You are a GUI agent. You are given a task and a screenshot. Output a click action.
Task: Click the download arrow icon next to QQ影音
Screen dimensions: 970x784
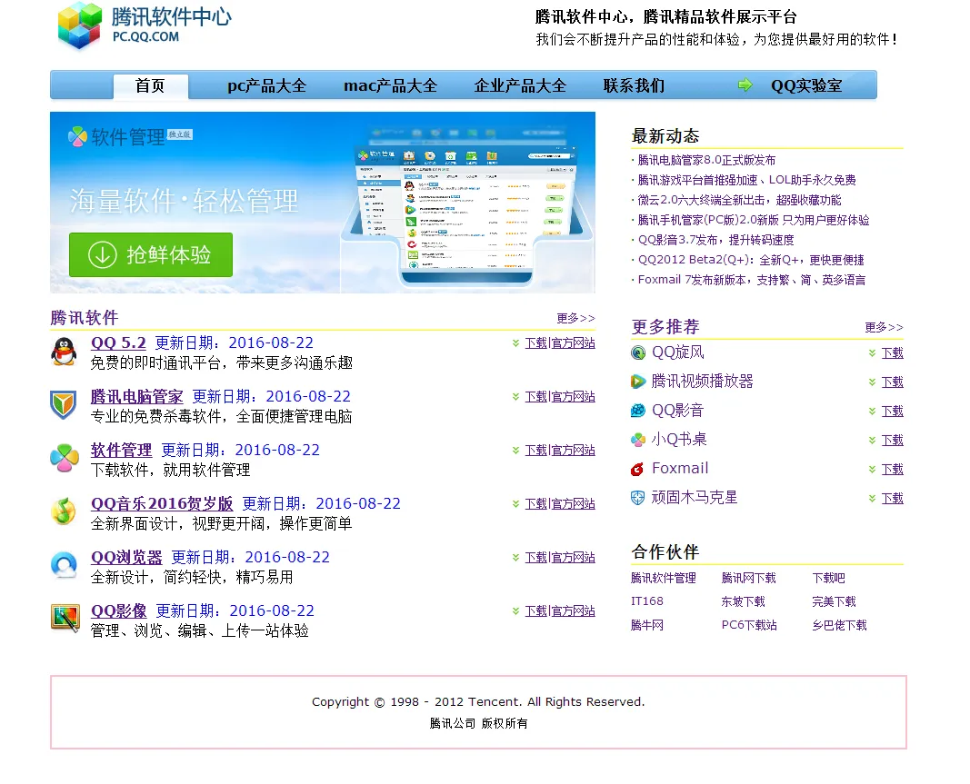click(872, 412)
